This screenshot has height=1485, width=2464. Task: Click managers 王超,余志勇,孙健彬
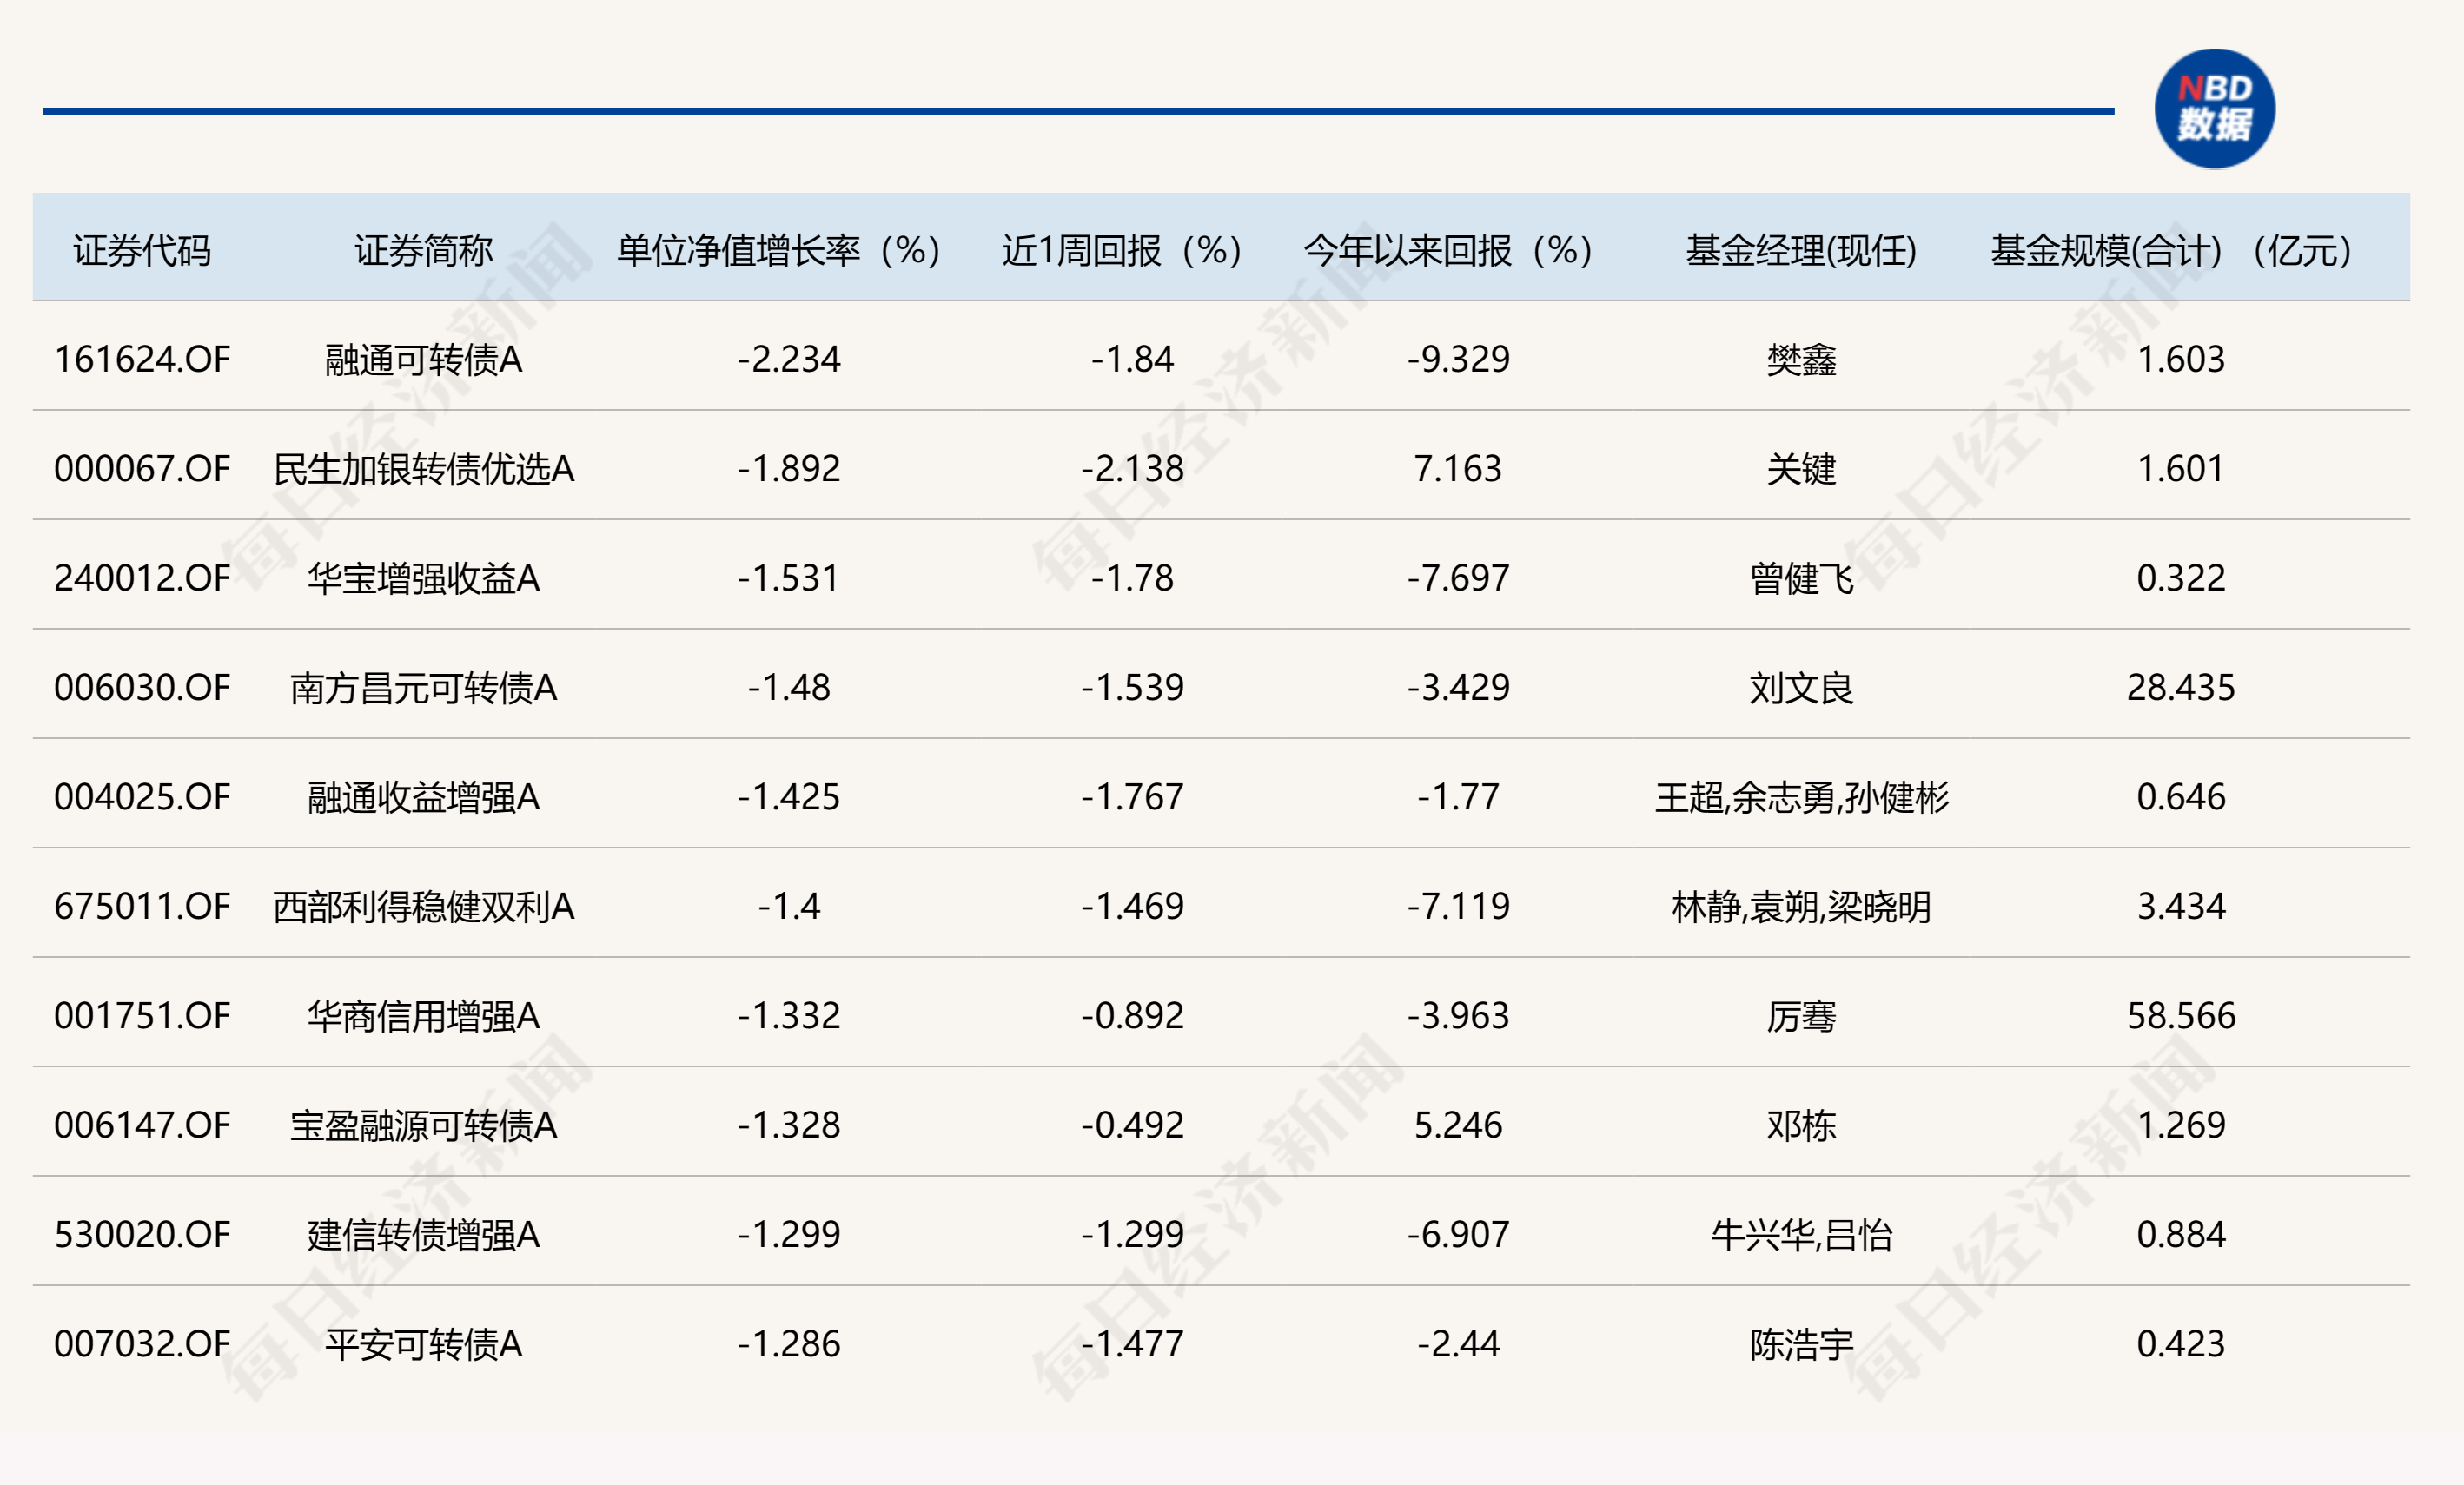pos(1801,796)
